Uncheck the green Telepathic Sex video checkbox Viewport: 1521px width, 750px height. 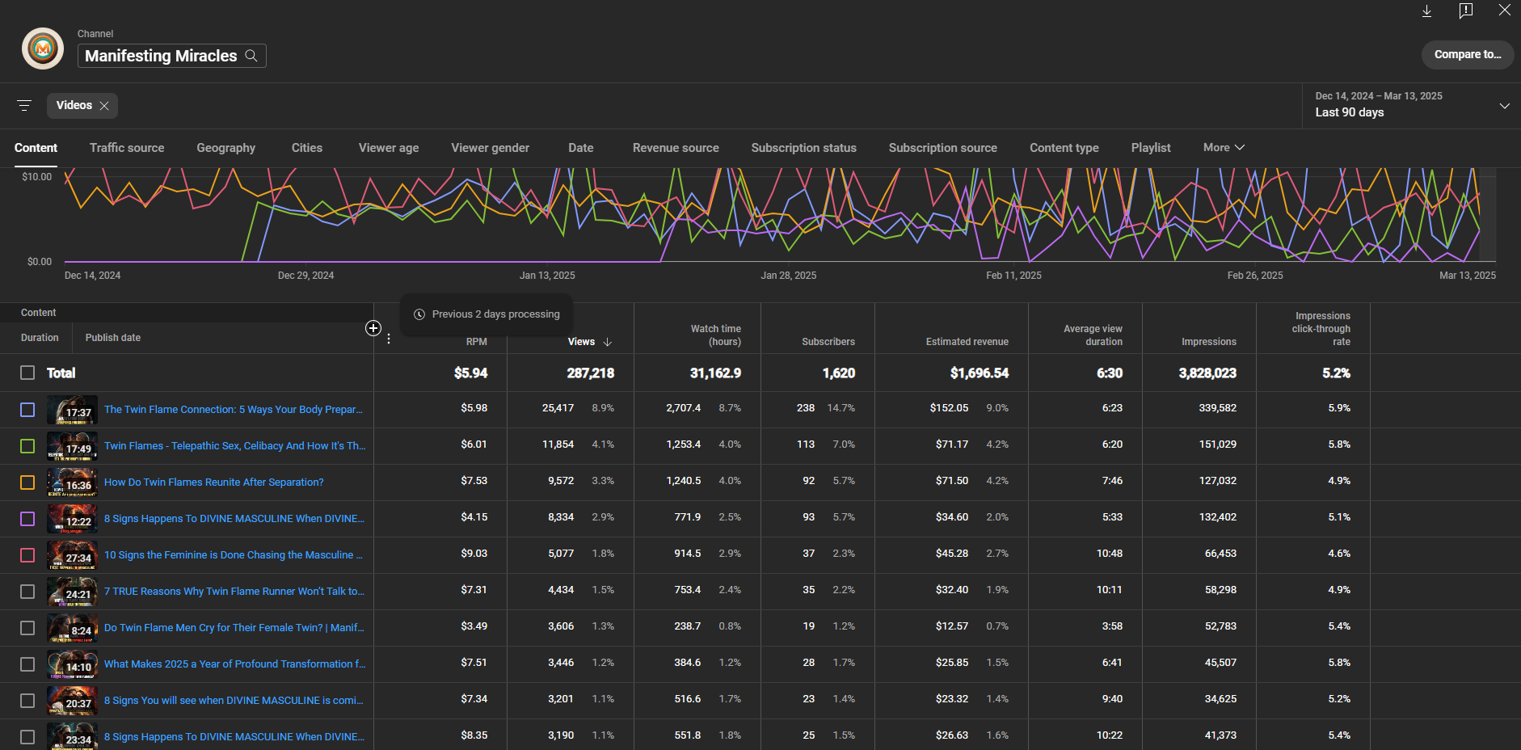pyautogui.click(x=27, y=446)
